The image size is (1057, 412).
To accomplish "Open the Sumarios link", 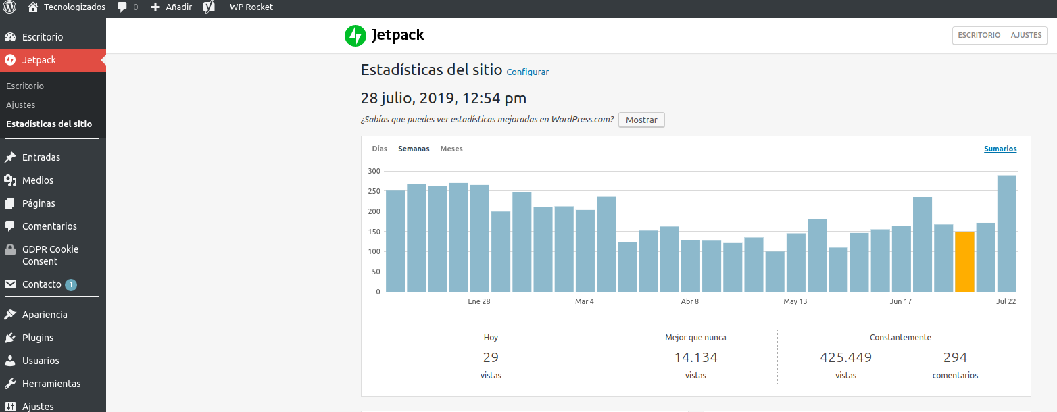I will pyautogui.click(x=1000, y=149).
